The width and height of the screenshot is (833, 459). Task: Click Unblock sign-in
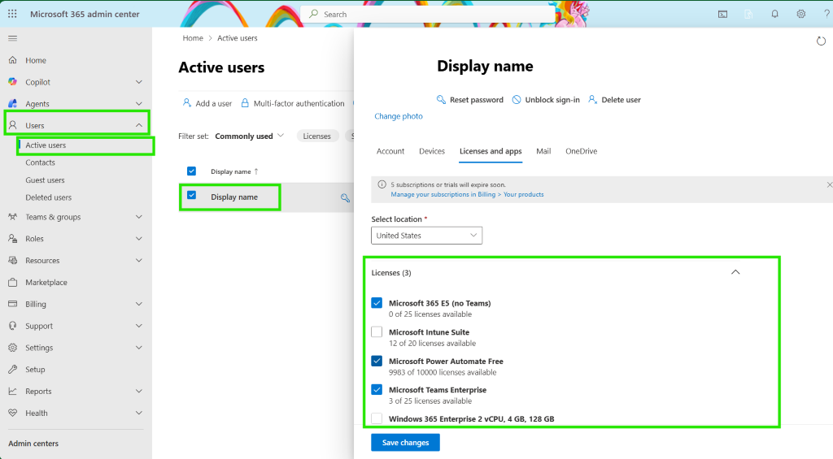[546, 100]
